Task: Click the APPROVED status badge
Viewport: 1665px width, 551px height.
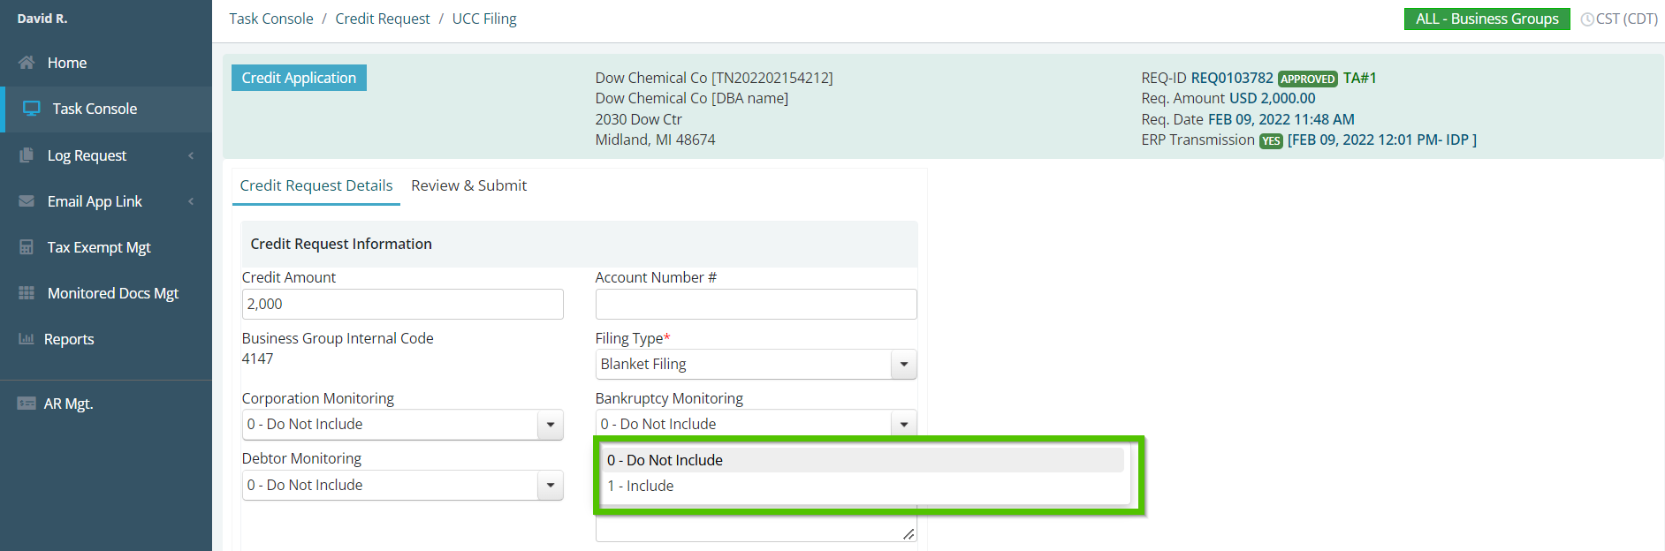Action: coord(1308,79)
